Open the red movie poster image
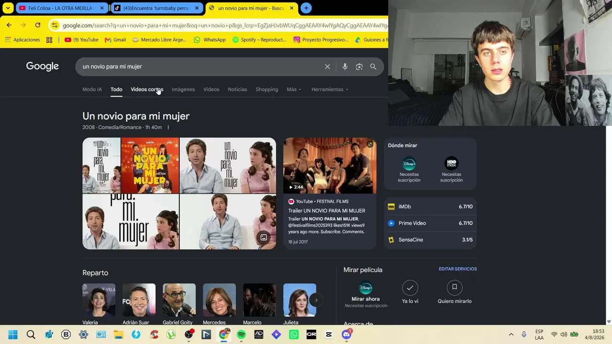Screen dimensions: 612x344 [150, 165]
